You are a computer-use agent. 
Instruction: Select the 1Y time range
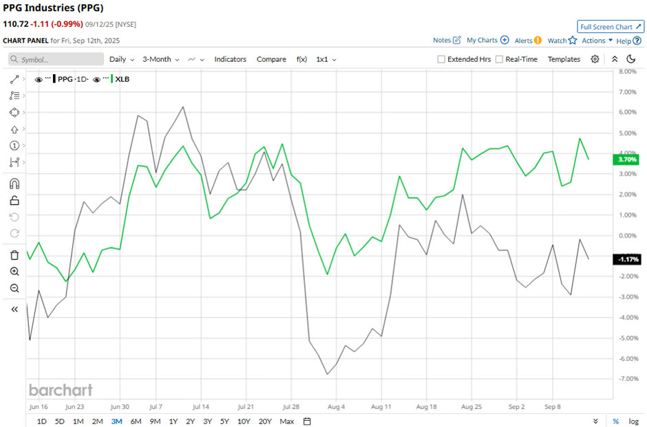173,421
